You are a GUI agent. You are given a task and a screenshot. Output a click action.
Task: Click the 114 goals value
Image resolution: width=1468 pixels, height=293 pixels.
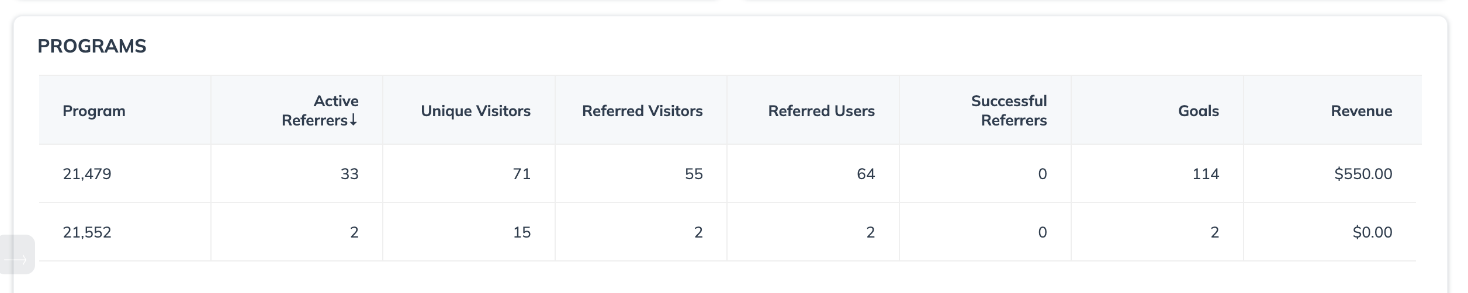pos(1205,174)
